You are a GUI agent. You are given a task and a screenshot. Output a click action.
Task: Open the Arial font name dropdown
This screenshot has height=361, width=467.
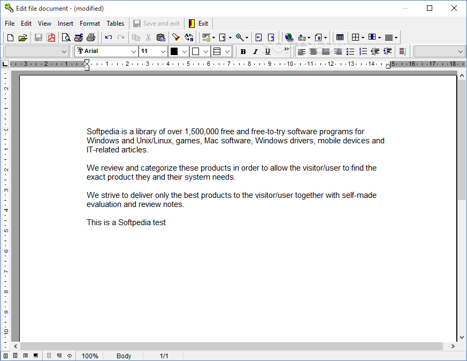(x=133, y=51)
